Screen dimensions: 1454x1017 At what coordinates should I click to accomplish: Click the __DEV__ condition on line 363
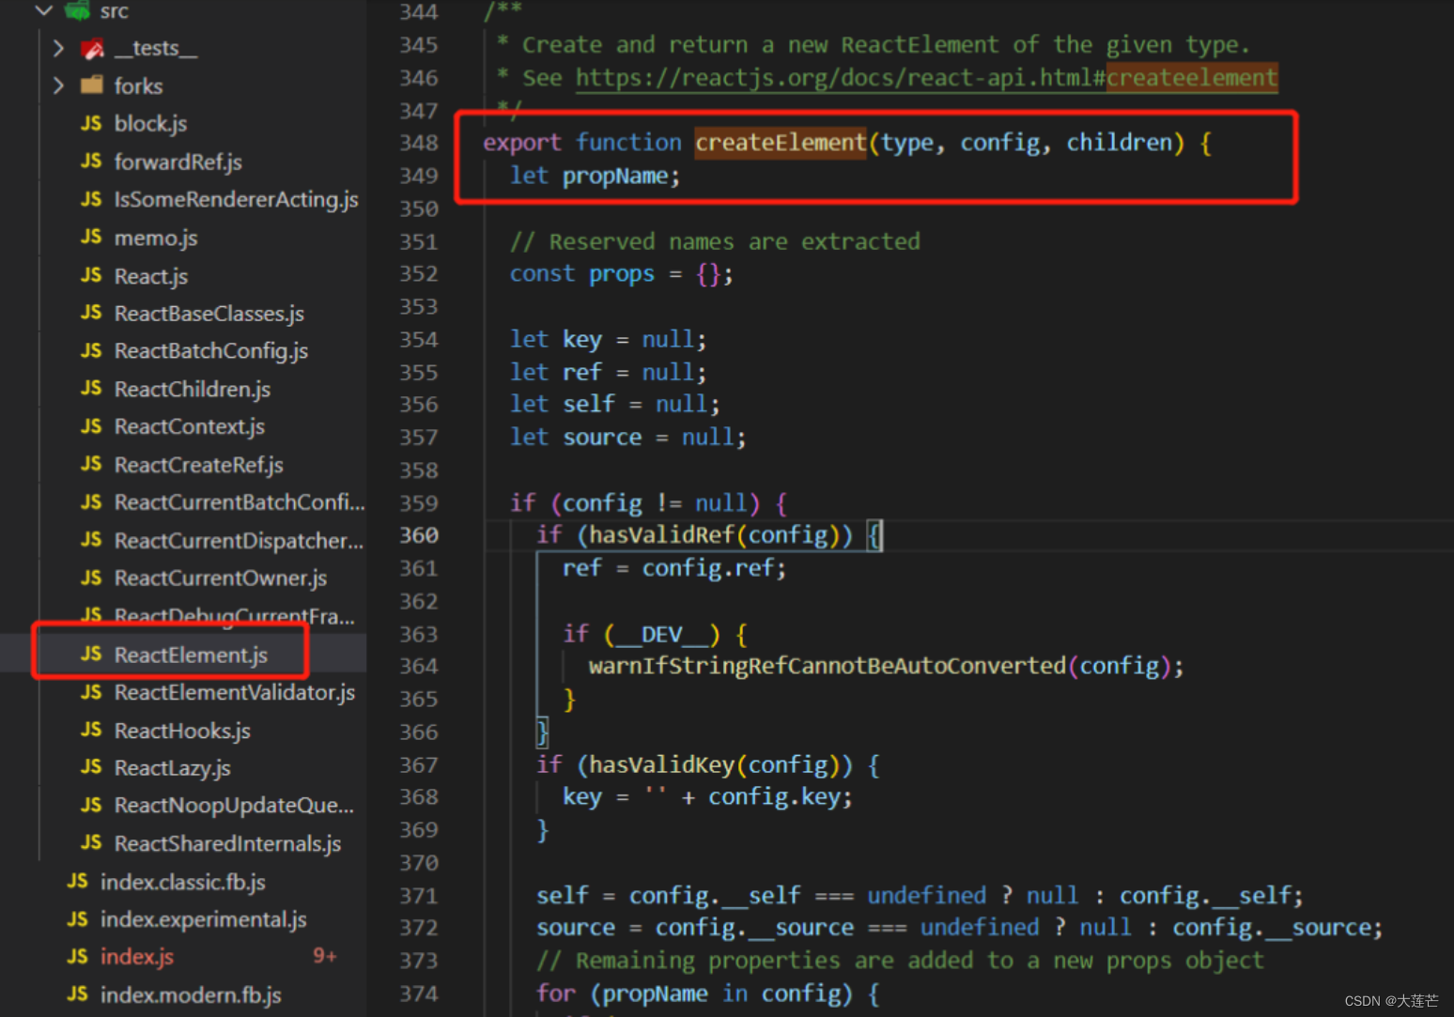coord(662,634)
